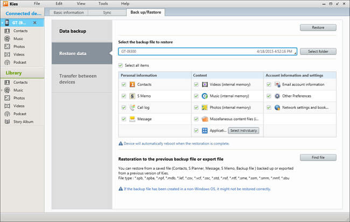Click the Restore button
This screenshot has height=222, width=350.
(318, 27)
